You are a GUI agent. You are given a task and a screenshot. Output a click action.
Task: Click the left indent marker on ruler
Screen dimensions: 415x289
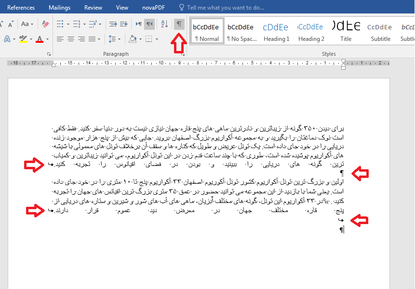point(54,64)
